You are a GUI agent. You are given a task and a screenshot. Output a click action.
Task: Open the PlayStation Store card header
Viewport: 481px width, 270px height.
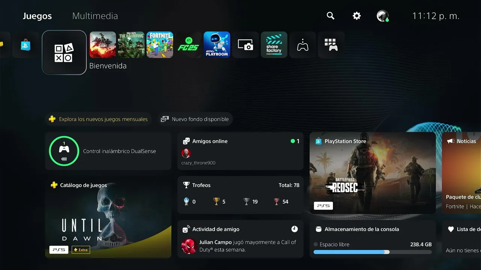(340, 141)
